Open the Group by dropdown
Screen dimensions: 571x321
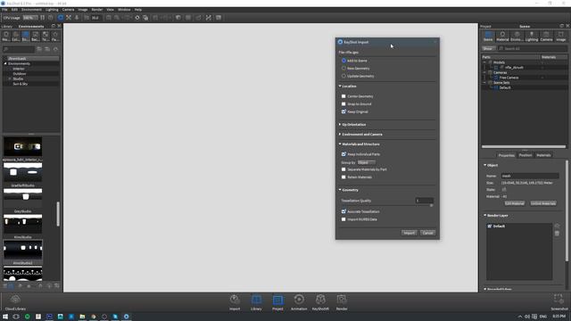pos(367,162)
